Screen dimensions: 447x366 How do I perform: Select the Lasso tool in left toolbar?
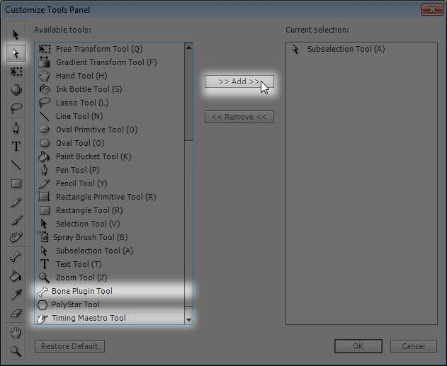point(16,108)
